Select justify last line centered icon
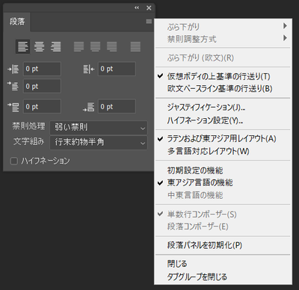This screenshot has height=290, width=299. click(95, 46)
